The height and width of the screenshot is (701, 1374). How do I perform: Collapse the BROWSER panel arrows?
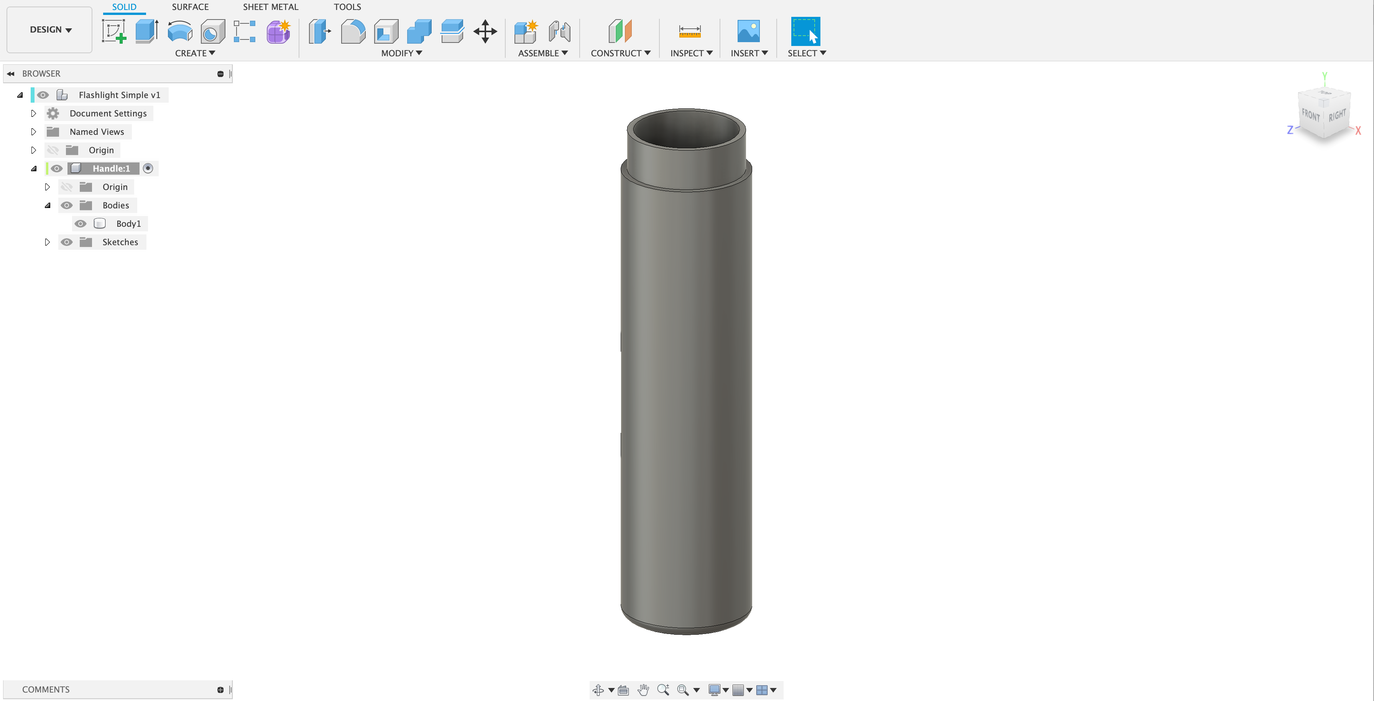click(x=11, y=74)
